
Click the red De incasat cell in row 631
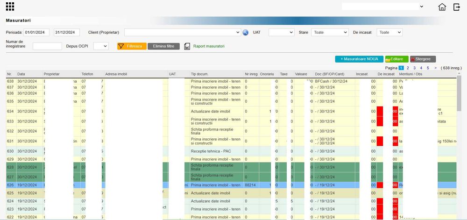(387, 141)
